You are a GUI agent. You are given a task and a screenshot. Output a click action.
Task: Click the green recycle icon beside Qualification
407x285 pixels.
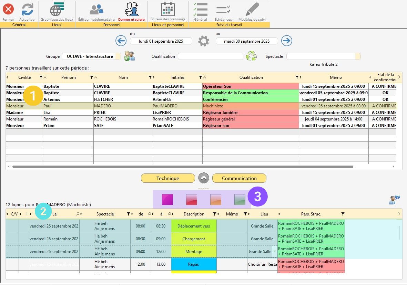click(251, 56)
